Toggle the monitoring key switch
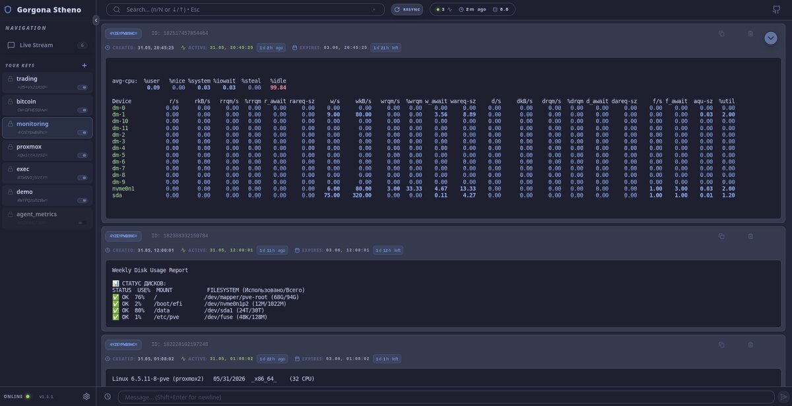This screenshot has height=406, width=792. pyautogui.click(x=82, y=133)
